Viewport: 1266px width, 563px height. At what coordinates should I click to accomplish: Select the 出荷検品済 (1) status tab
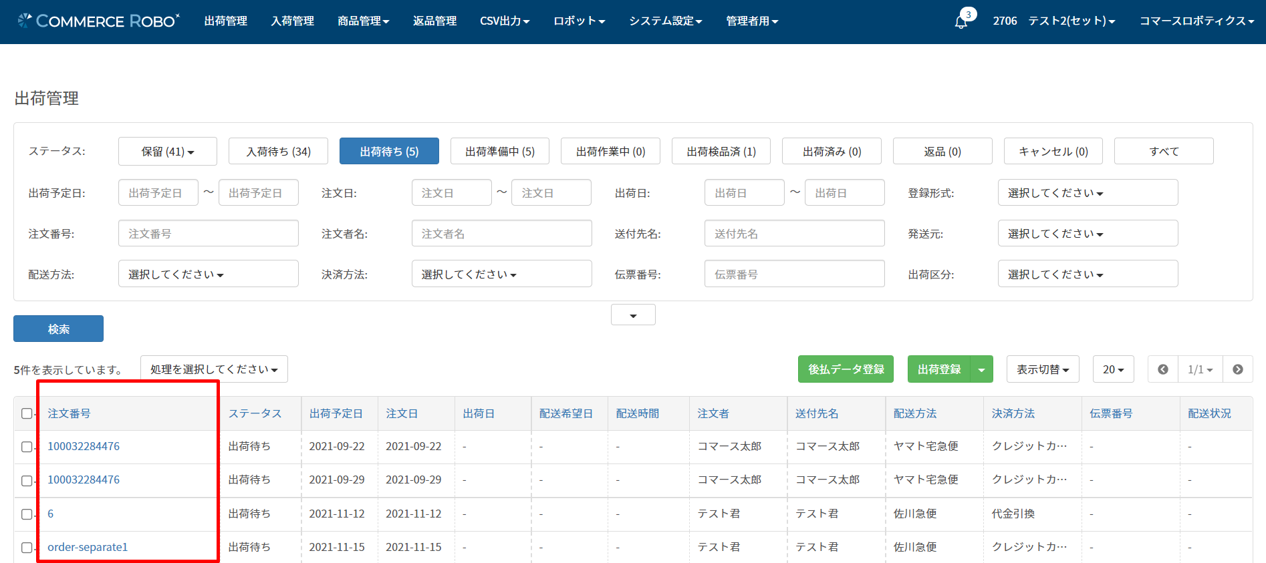[721, 151]
